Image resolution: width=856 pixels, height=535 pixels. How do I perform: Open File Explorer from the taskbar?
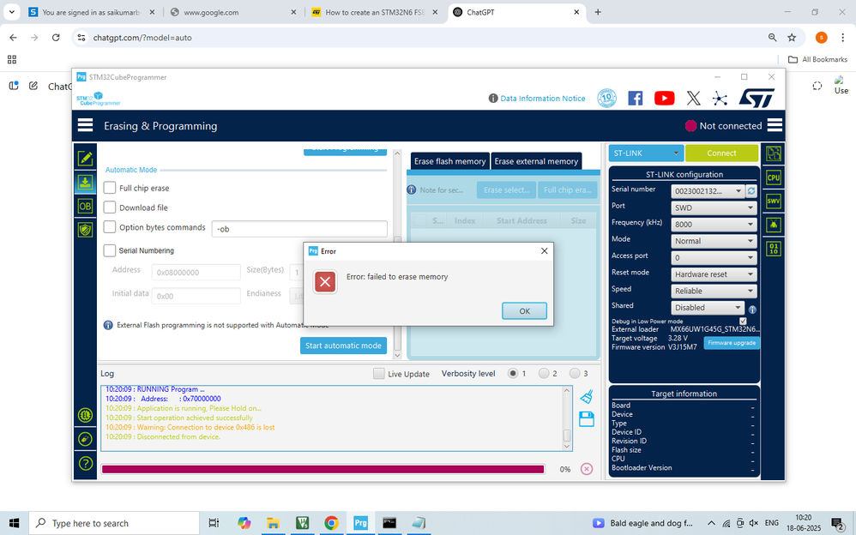[x=273, y=523]
